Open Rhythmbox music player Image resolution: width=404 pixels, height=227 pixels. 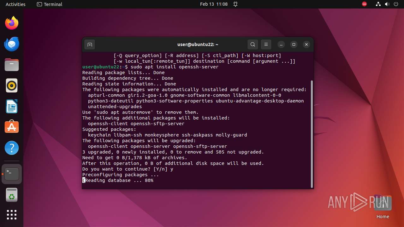(x=12, y=85)
